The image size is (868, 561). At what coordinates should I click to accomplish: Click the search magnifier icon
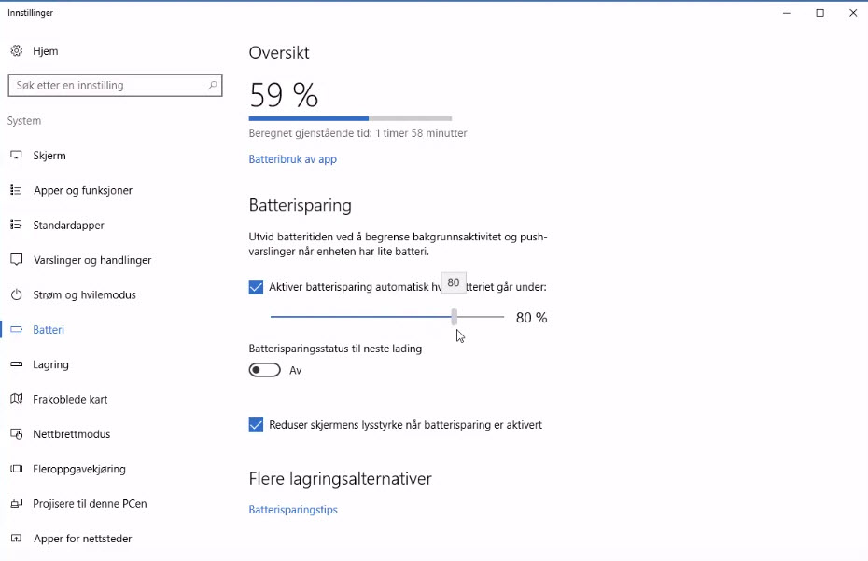213,86
